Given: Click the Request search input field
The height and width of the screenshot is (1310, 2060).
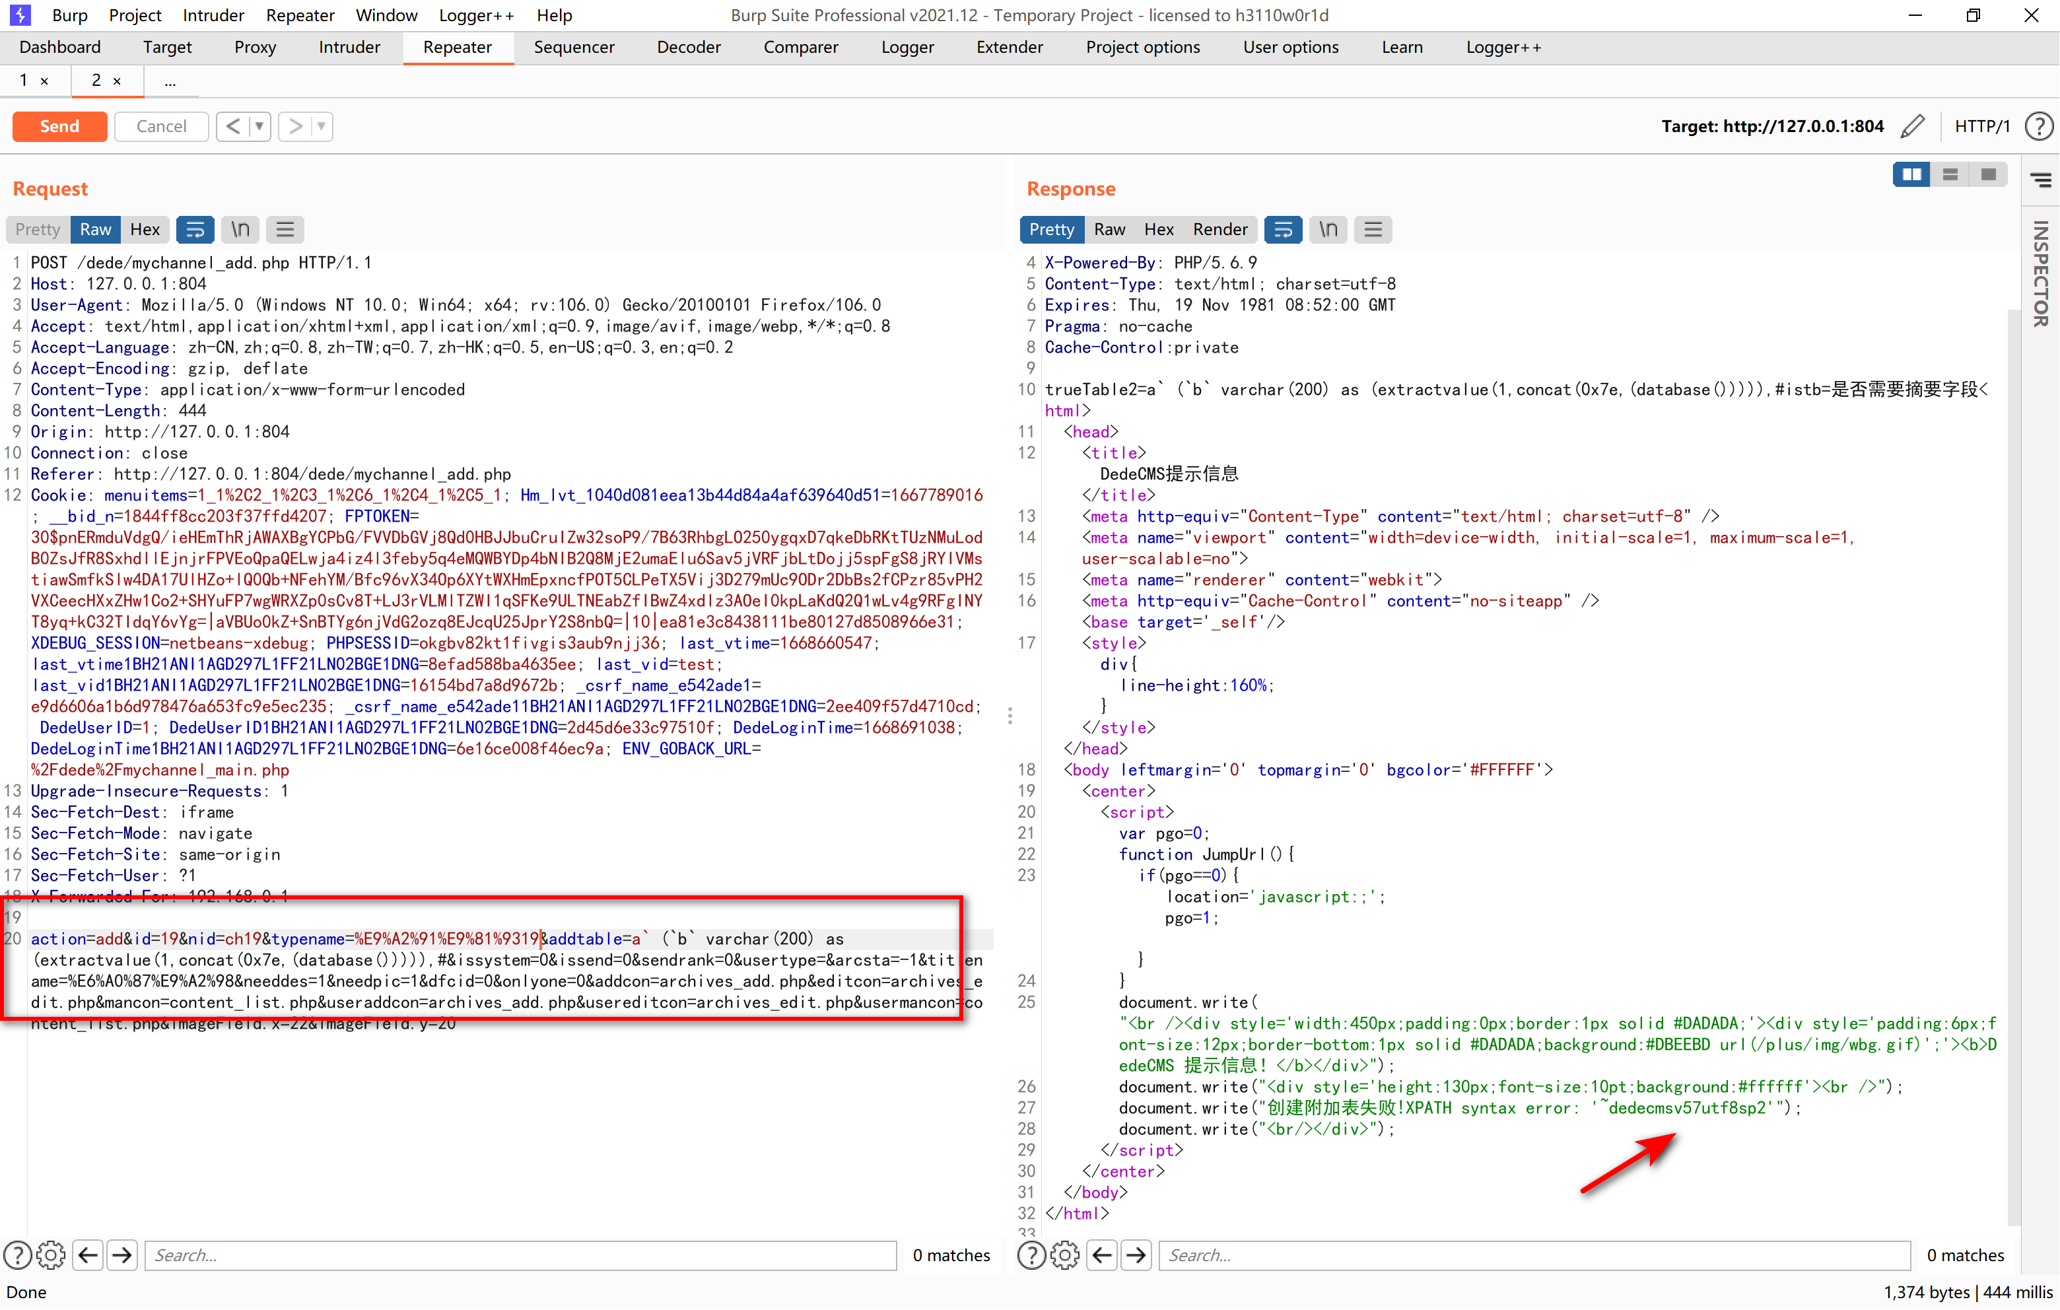Looking at the screenshot, I should (520, 1255).
